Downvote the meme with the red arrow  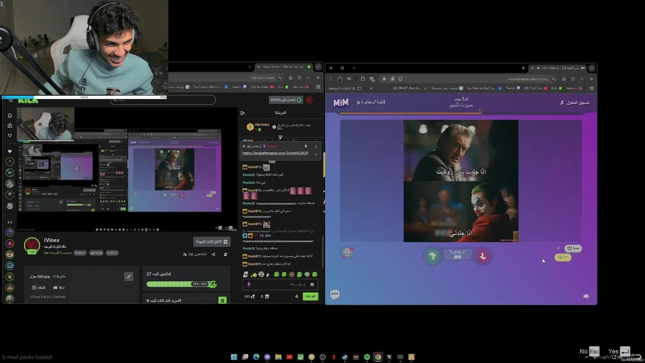point(483,256)
